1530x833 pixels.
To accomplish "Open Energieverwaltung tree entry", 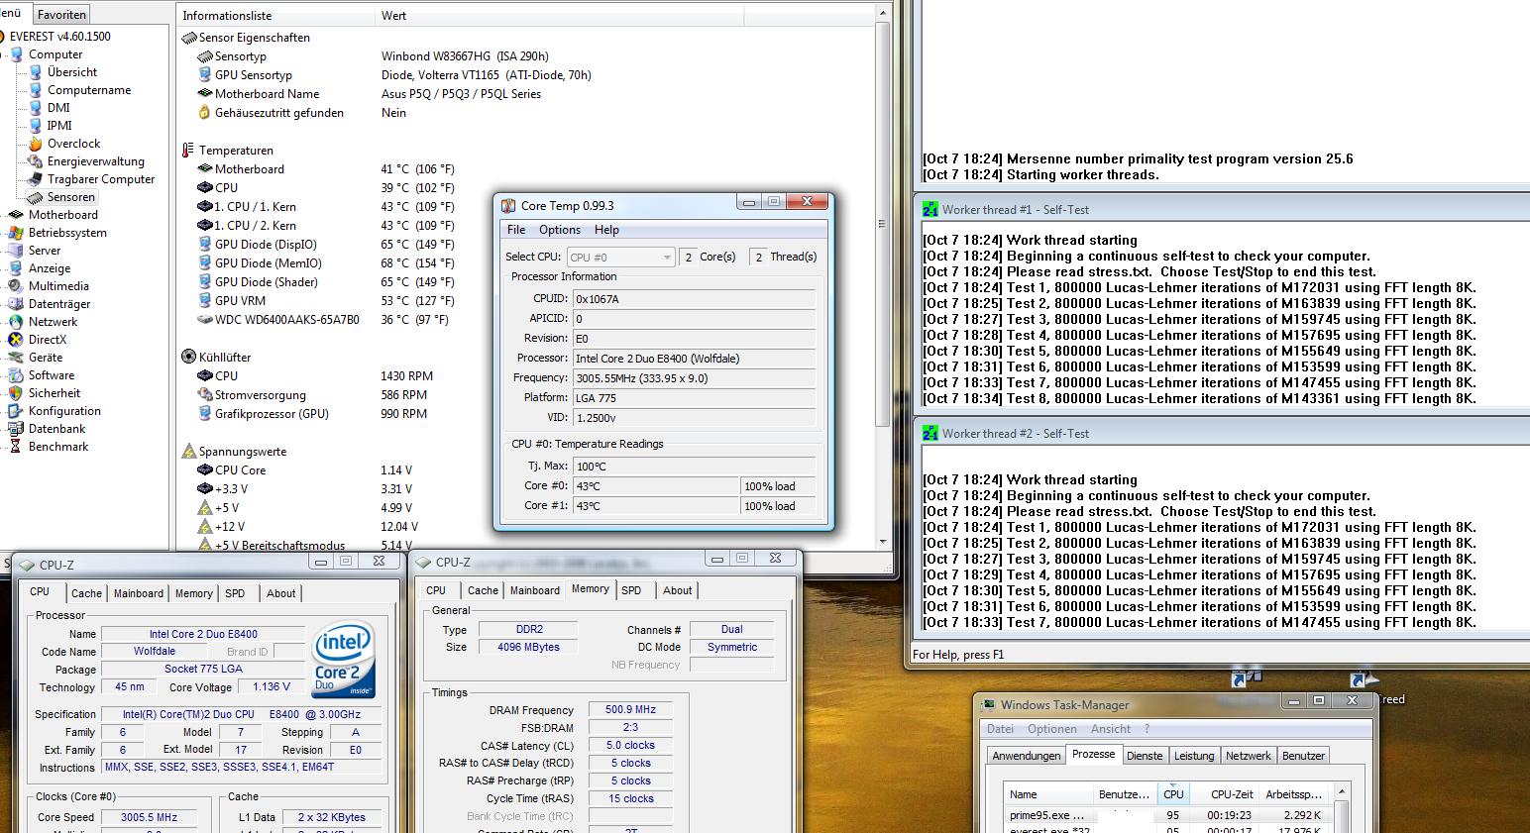I will (x=96, y=161).
